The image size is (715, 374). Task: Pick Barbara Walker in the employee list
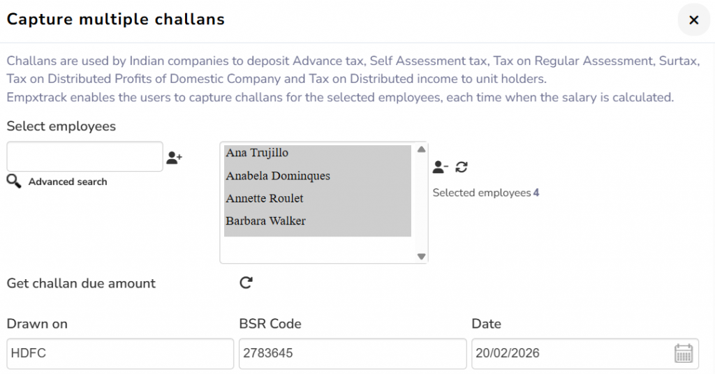265,221
